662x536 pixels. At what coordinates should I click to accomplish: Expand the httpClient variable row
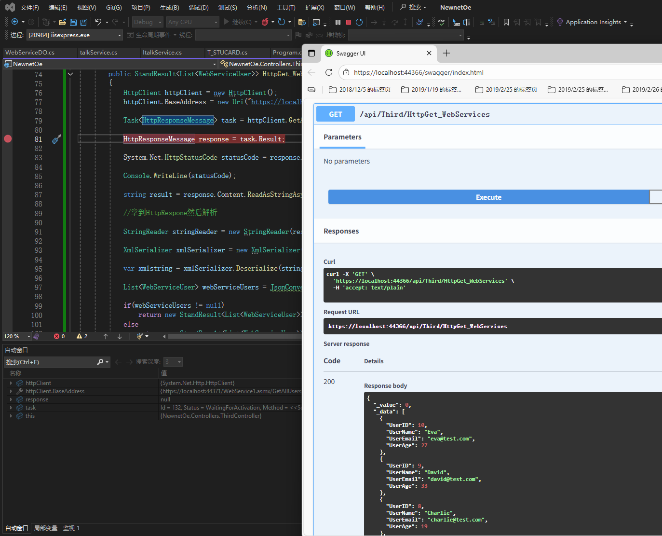click(11, 383)
